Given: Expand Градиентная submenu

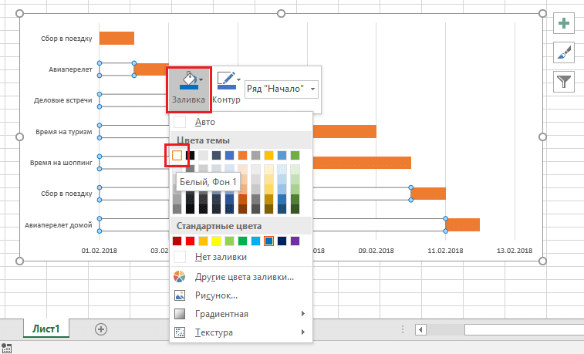Looking at the screenshot, I should tap(241, 314).
